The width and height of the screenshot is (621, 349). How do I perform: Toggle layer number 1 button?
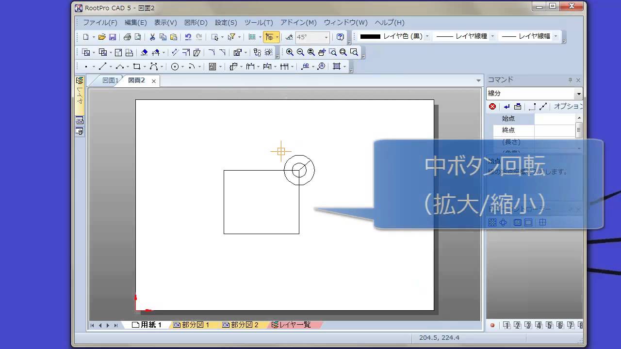[x=507, y=325]
